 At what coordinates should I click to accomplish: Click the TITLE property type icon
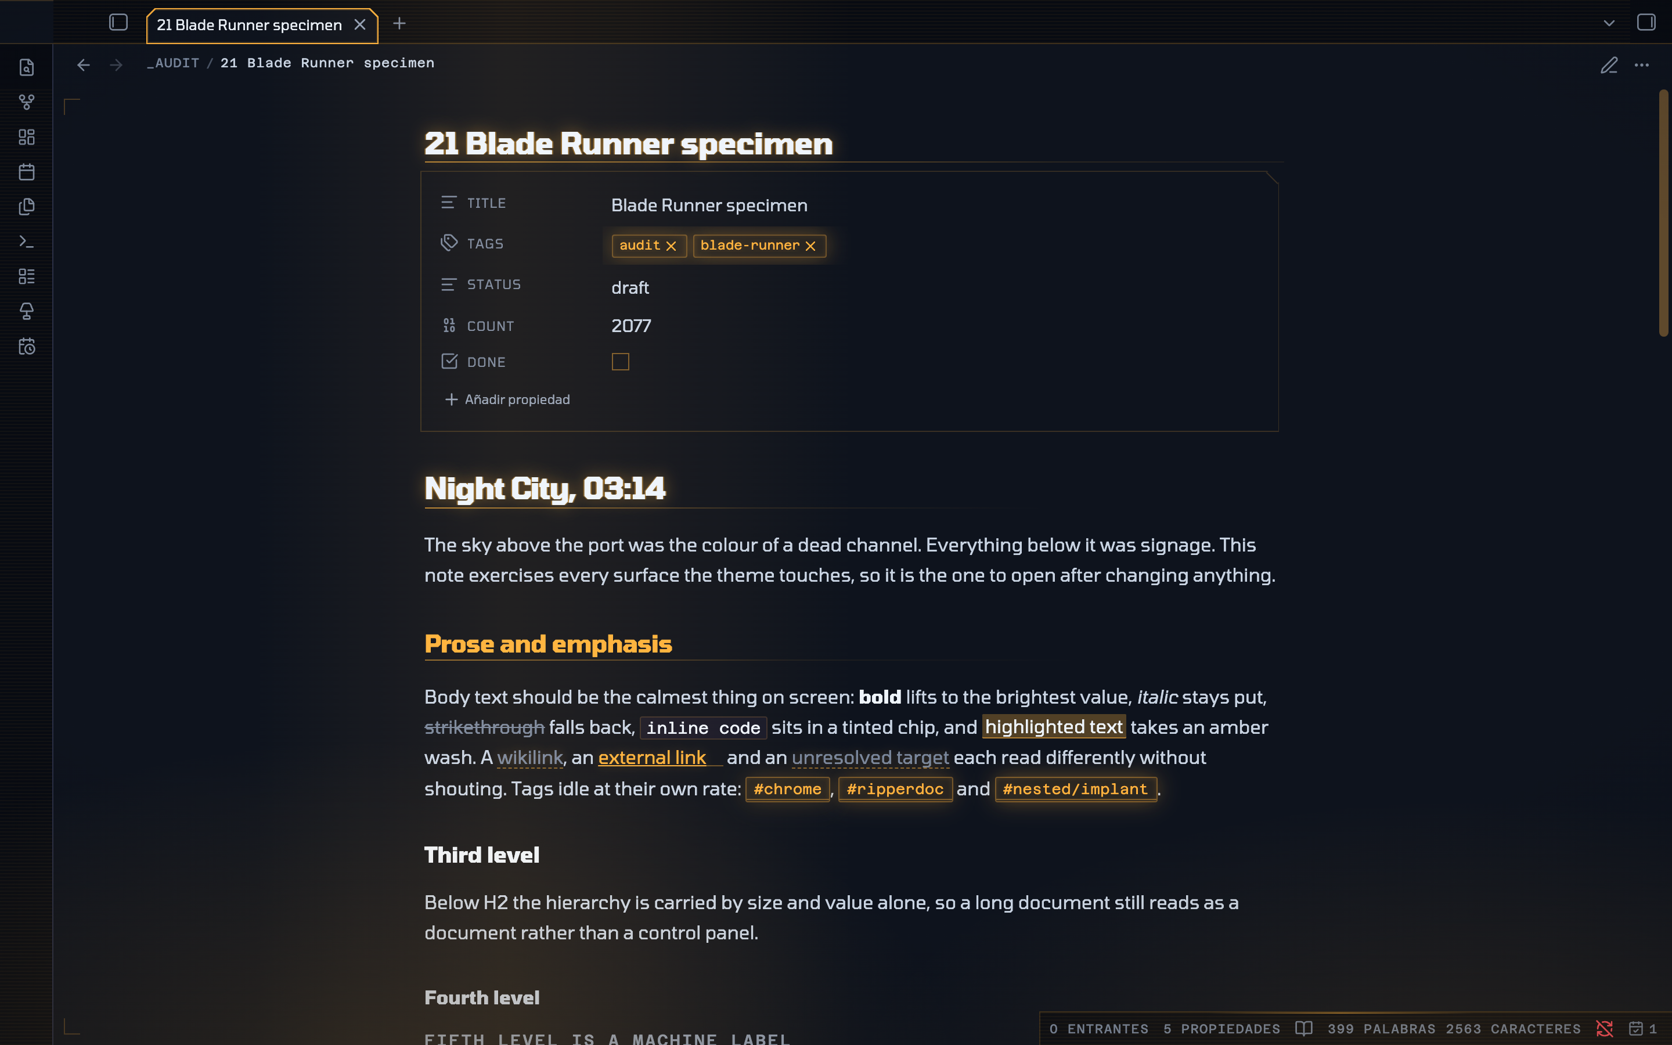pos(448,203)
